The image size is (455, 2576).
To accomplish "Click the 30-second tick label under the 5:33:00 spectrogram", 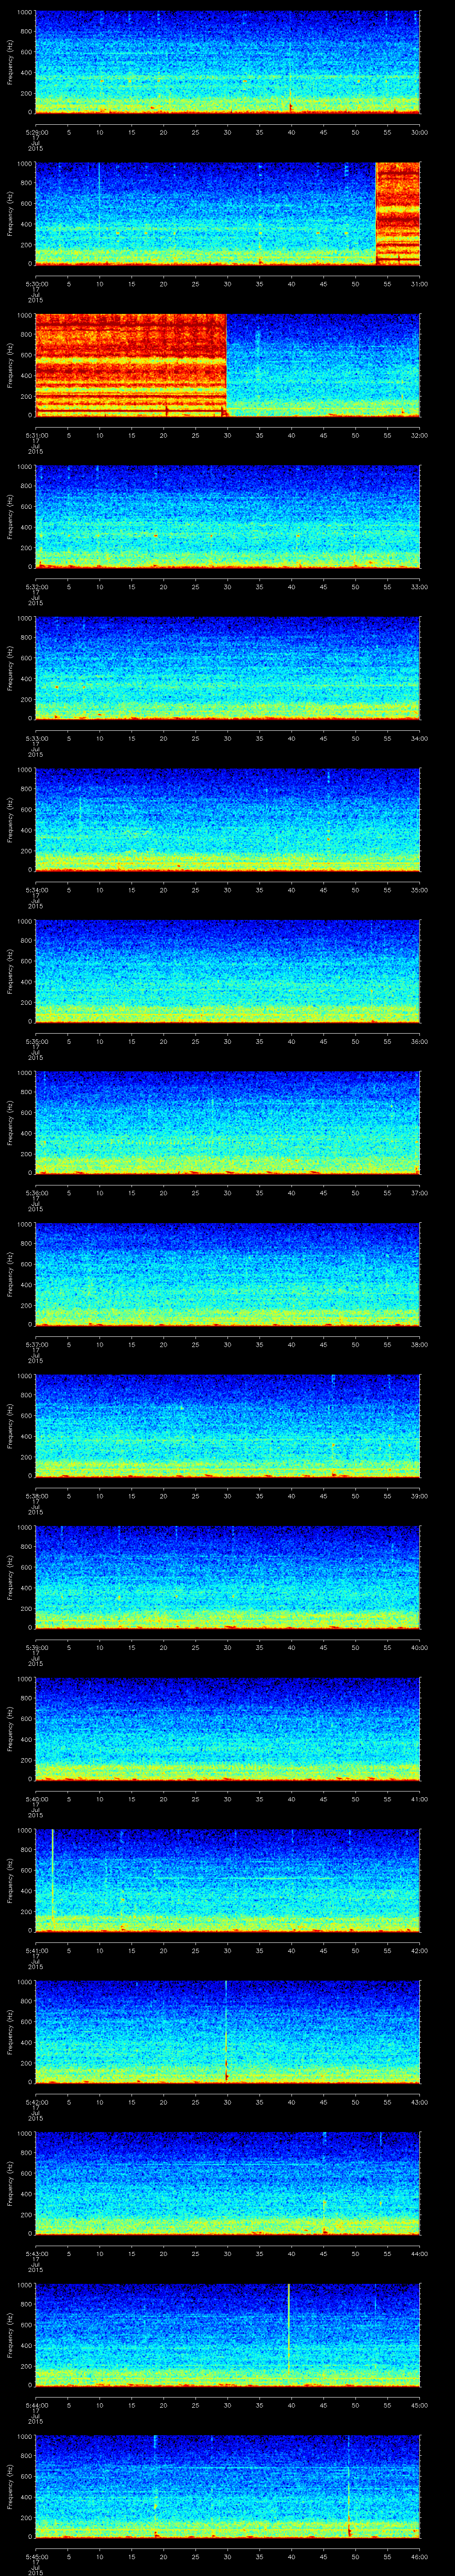I will point(227,738).
